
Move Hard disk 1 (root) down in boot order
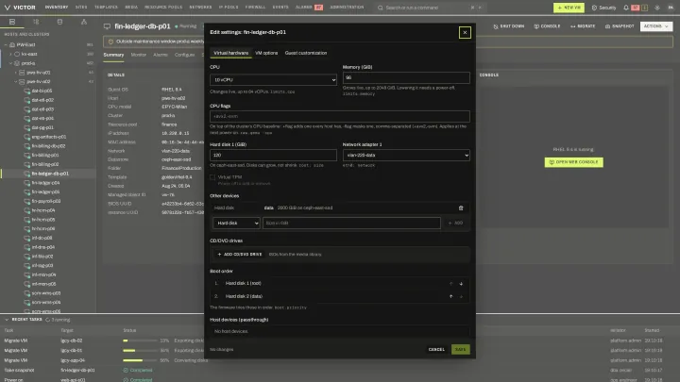click(x=461, y=284)
